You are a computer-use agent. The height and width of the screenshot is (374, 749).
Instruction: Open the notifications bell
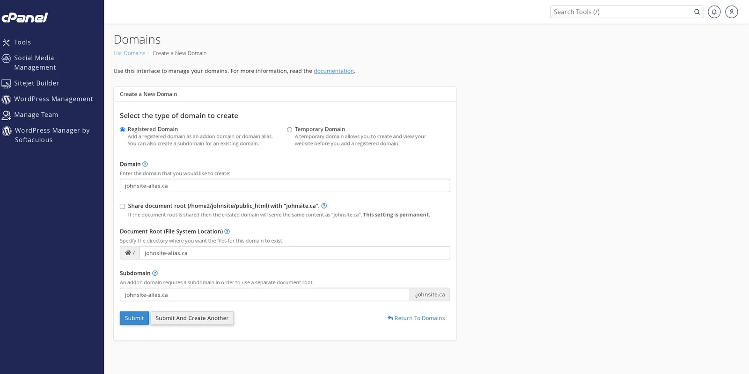click(x=714, y=12)
